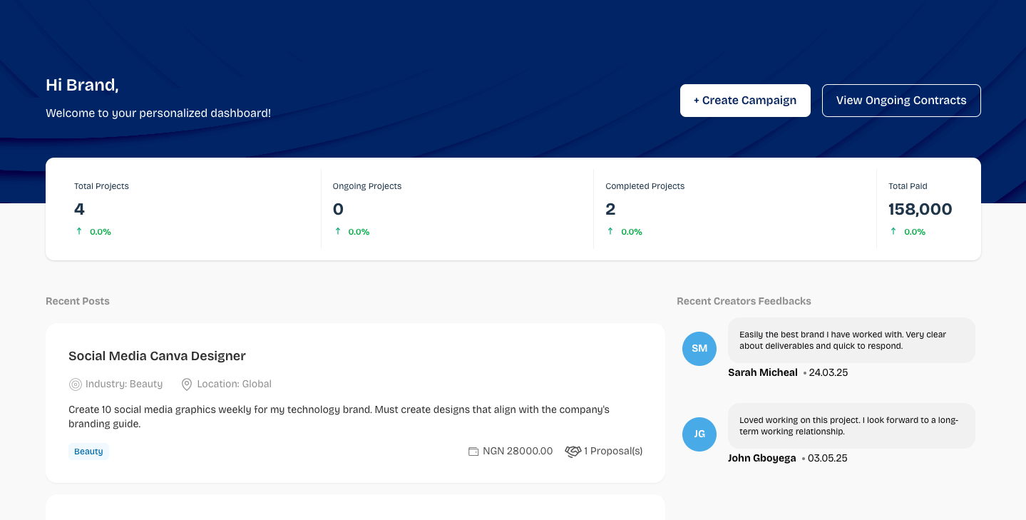This screenshot has width=1026, height=520.
Task: Click the SM avatar circle
Action: click(699, 349)
